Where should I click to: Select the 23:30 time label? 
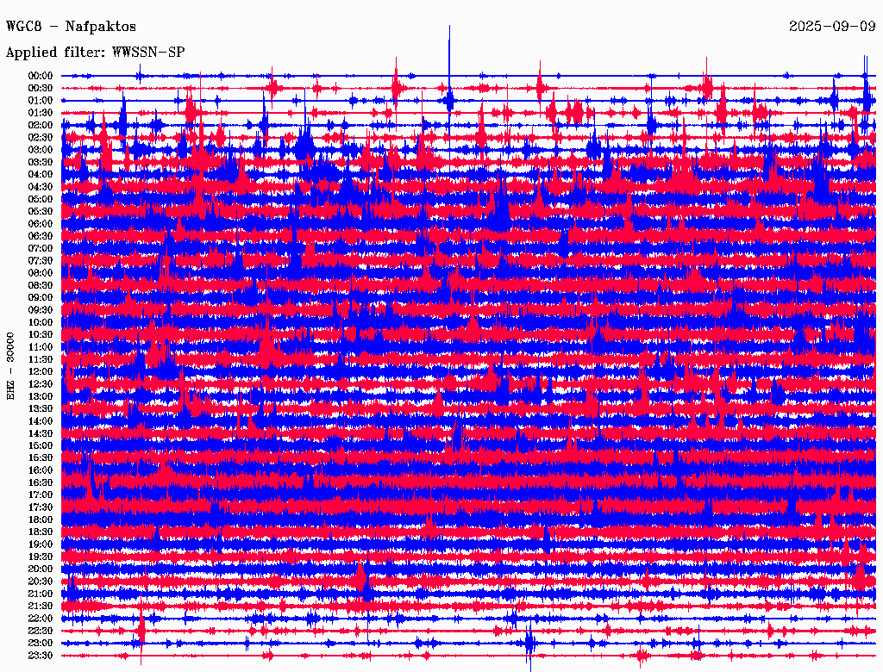[41, 656]
